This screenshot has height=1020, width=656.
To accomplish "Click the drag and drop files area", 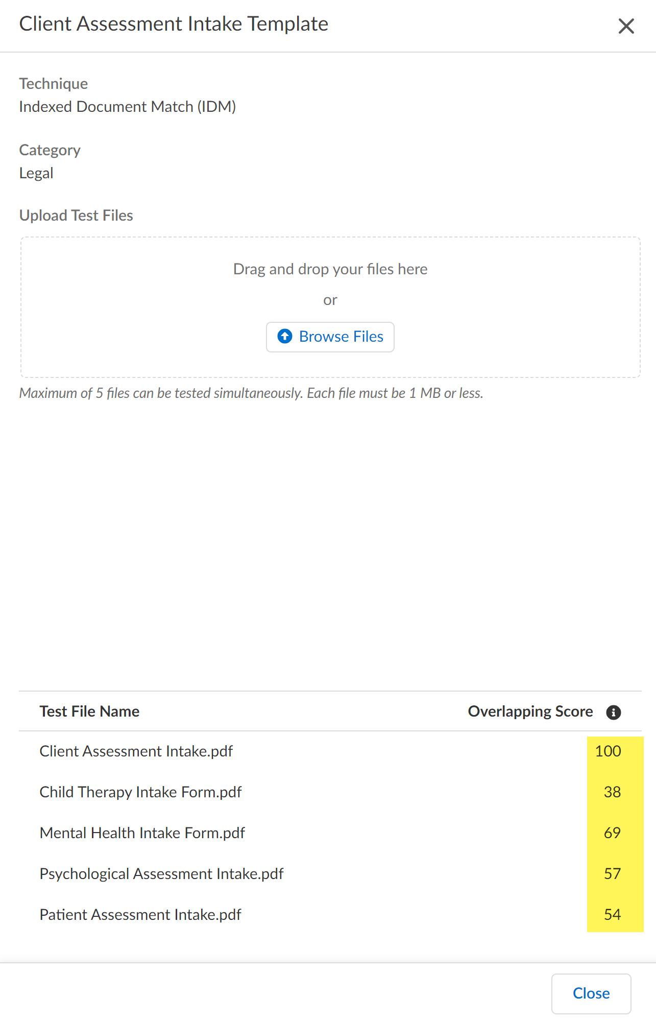I will coord(330,269).
